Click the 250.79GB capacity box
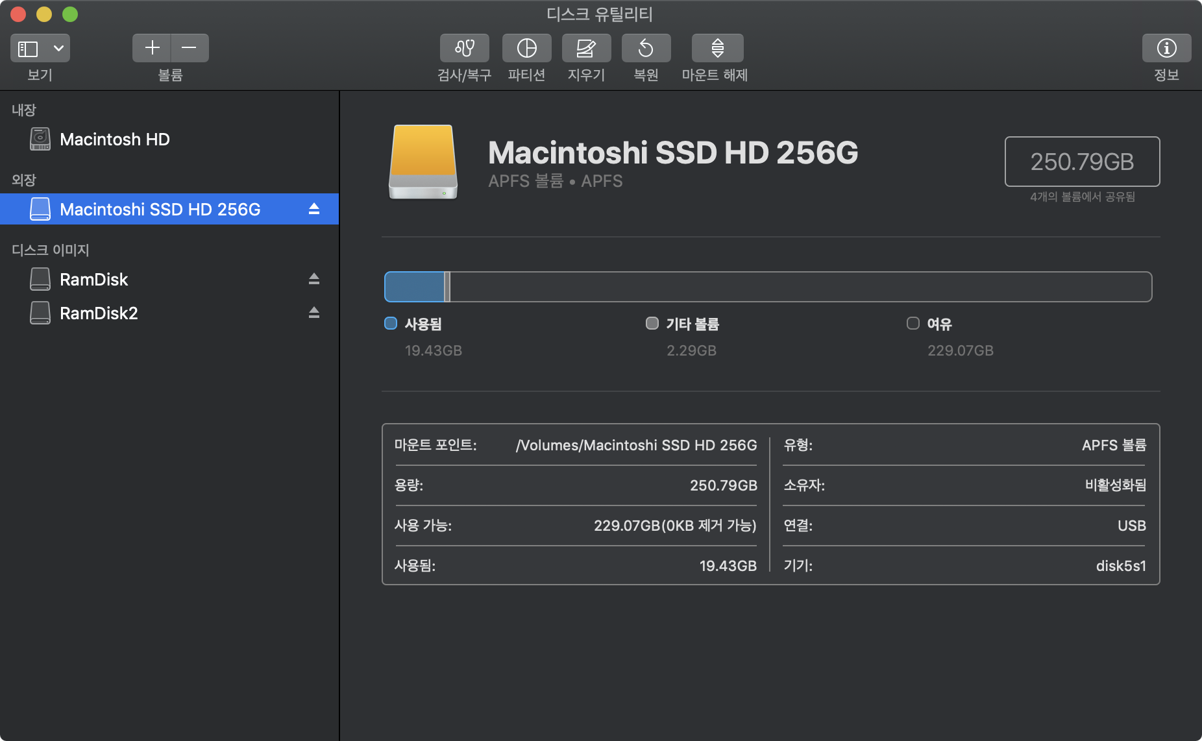The image size is (1202, 741). [x=1082, y=162]
